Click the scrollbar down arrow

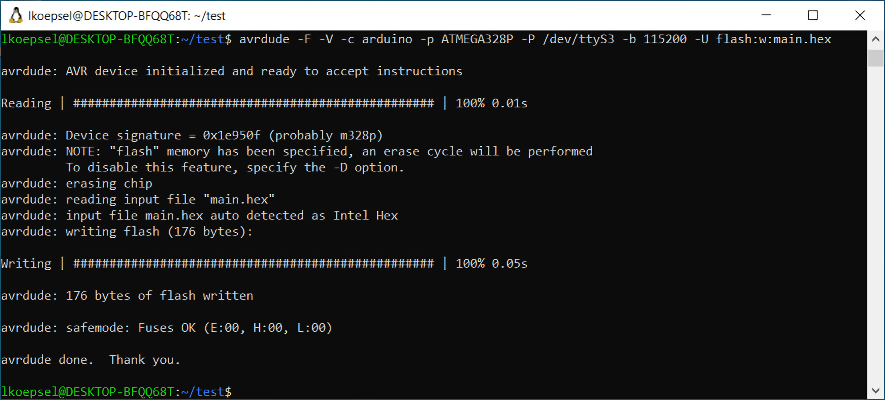click(876, 390)
